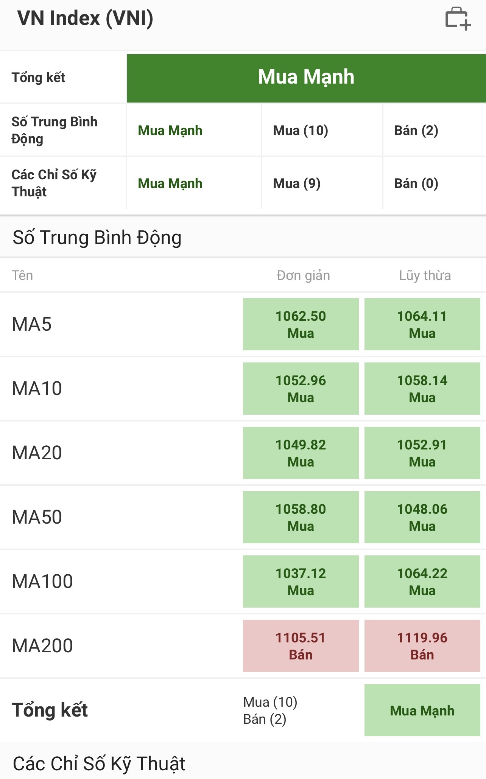
Task: Click the Mua Mạnh box in bottom summary row
Action: (x=422, y=710)
